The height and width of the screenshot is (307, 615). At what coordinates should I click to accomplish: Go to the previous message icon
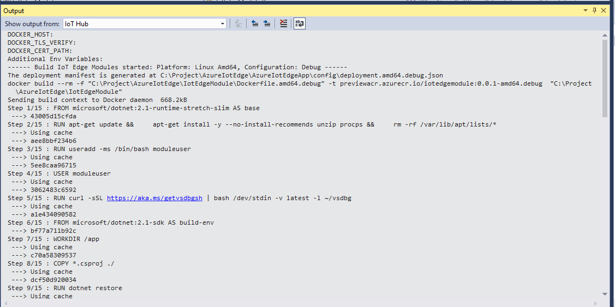point(255,24)
